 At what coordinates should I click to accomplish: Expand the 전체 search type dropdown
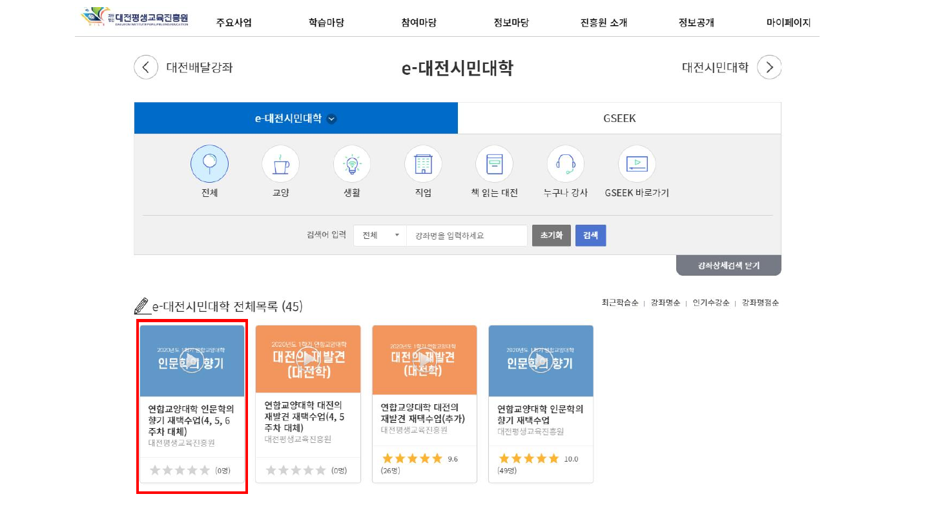click(x=380, y=236)
